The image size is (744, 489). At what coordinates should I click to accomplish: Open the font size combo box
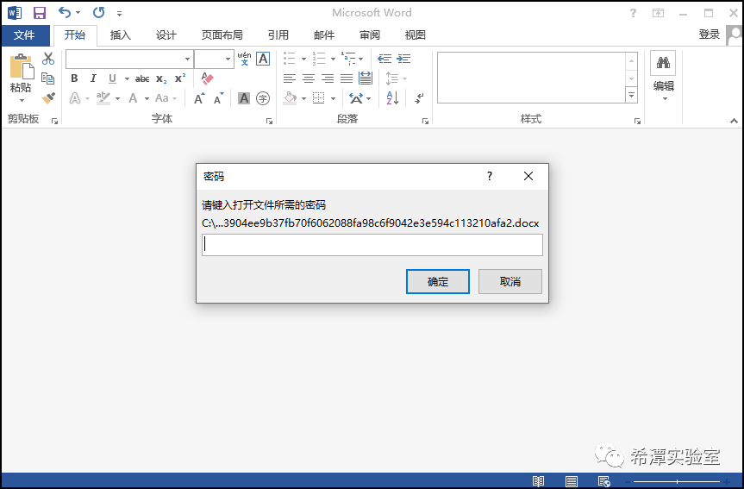pos(214,59)
